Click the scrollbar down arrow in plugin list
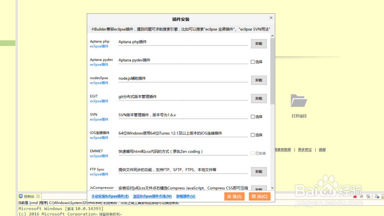384x216 pixels. point(272,188)
